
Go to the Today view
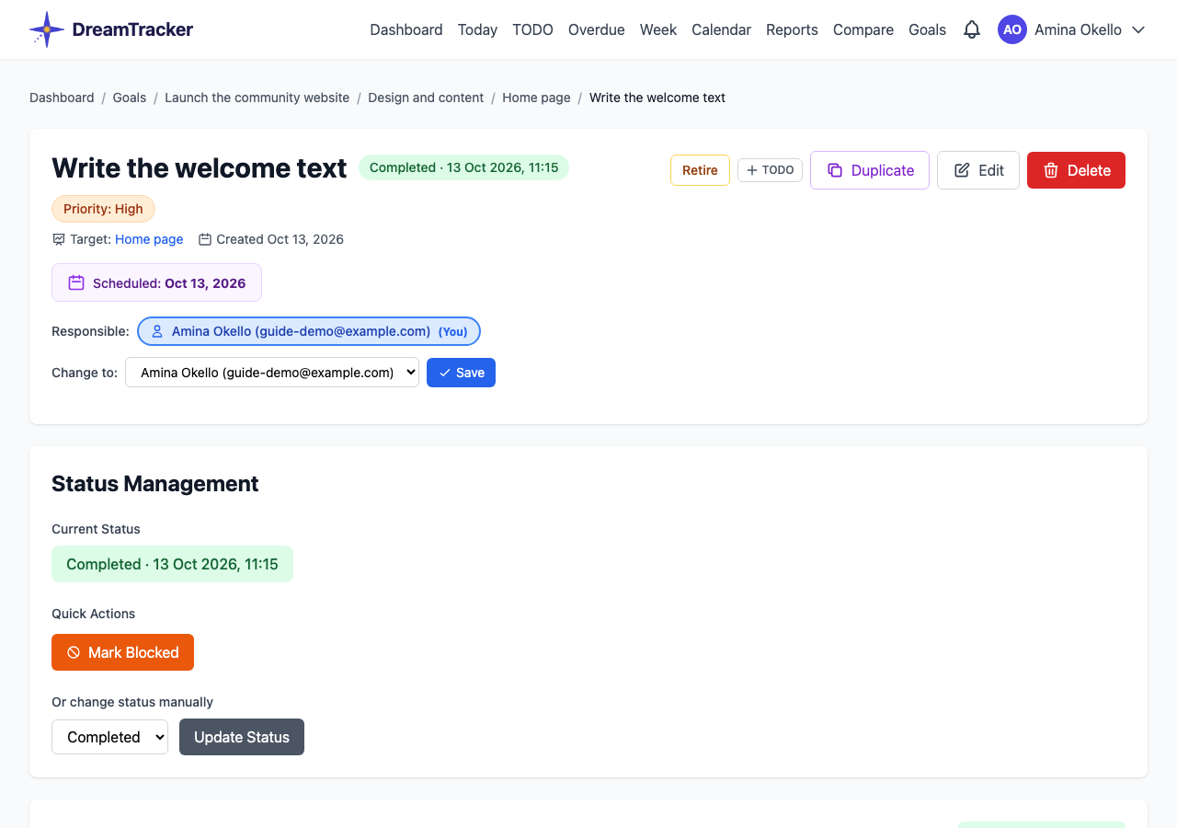pos(477,29)
